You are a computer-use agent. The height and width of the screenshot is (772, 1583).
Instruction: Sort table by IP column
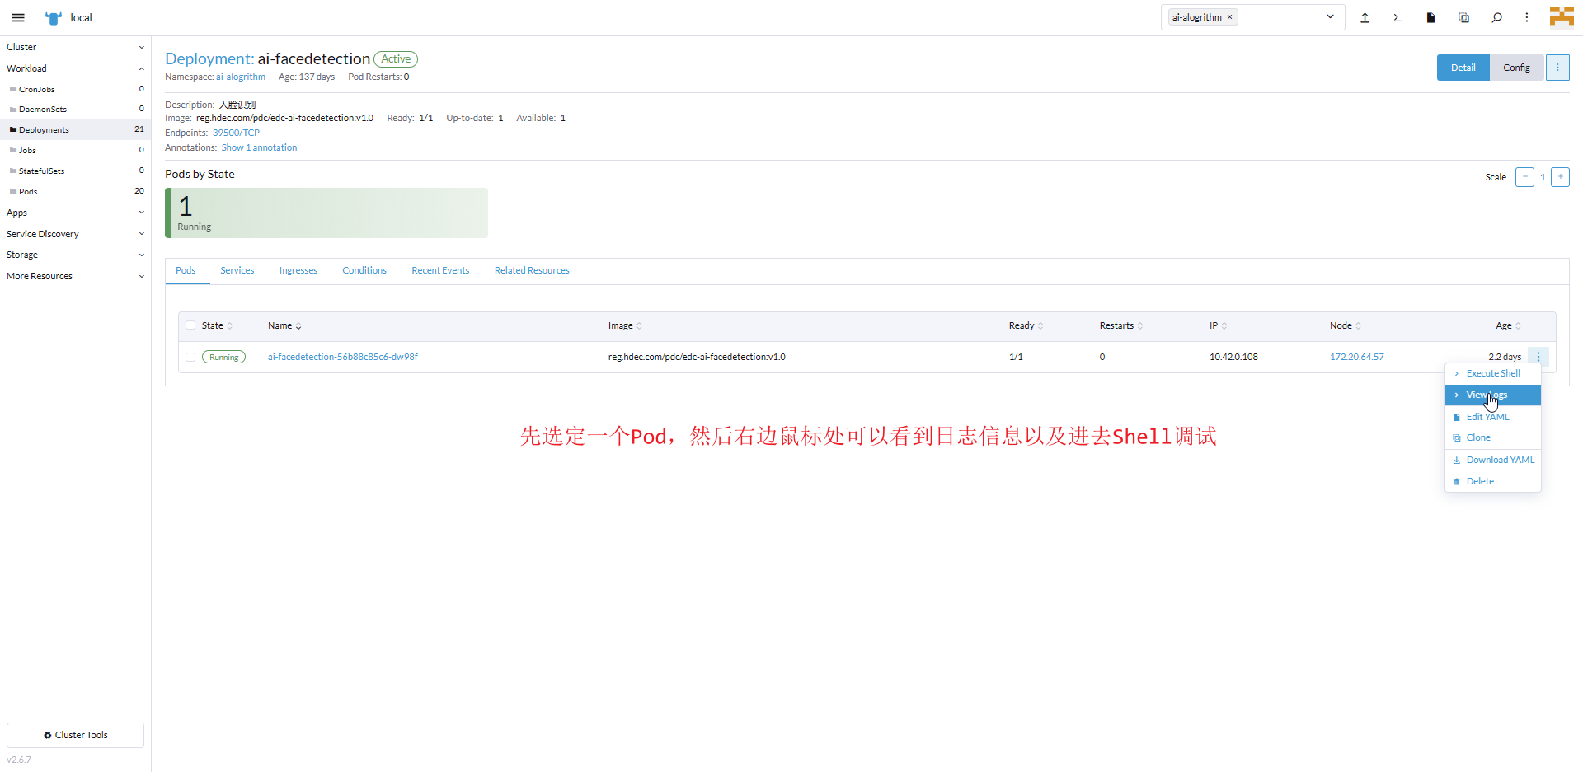coord(1219,325)
